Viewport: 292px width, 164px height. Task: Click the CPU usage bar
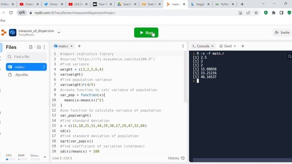coord(10,159)
